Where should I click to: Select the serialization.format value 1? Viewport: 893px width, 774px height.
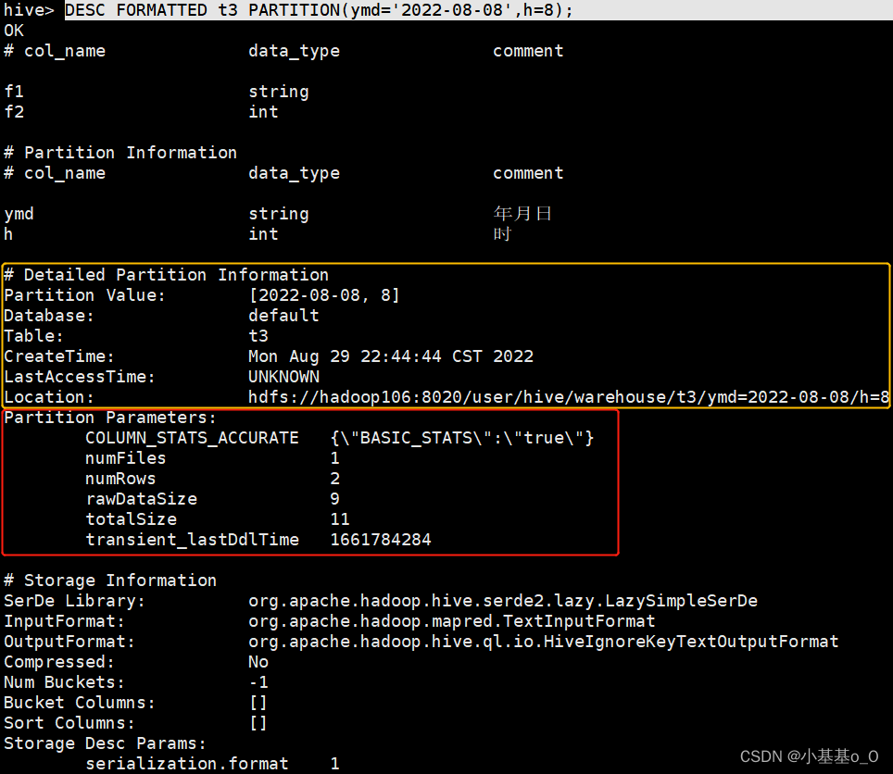(x=334, y=763)
